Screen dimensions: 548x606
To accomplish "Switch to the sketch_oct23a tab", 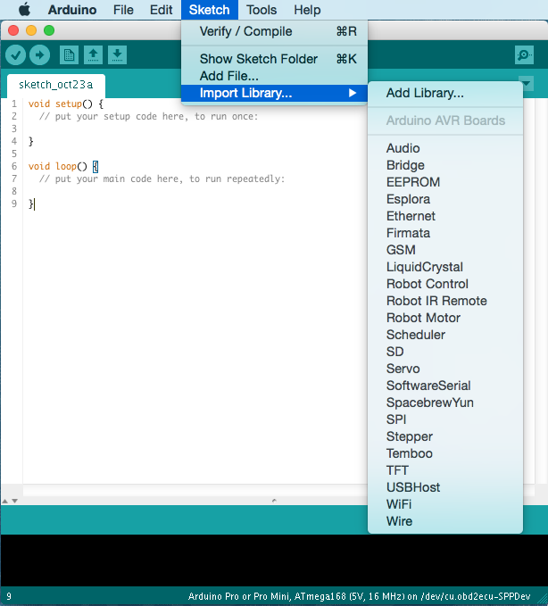I will (56, 85).
